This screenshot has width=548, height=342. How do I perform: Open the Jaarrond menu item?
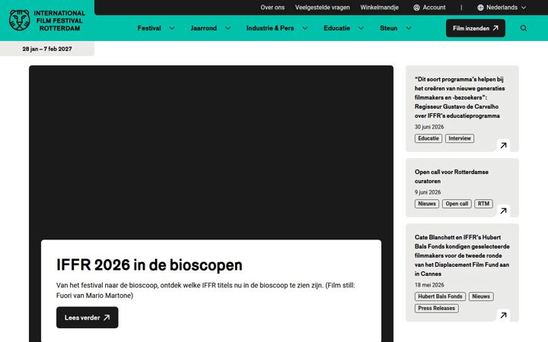[x=203, y=28]
